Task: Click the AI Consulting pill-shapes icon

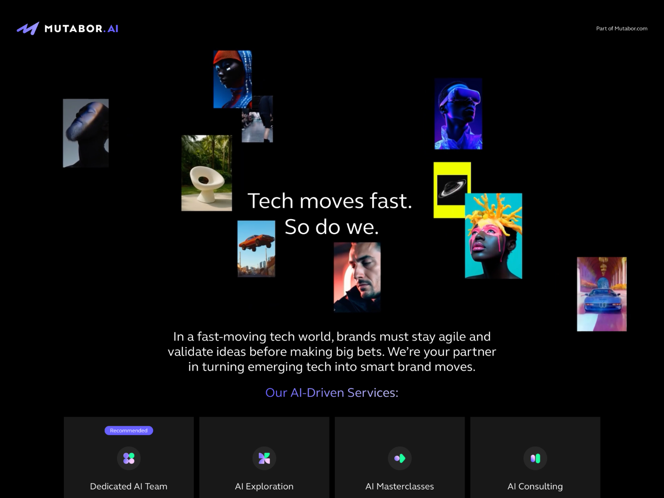Action: (535, 458)
